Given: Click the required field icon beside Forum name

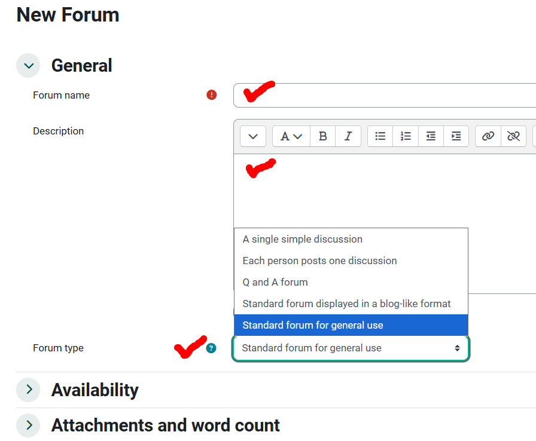Looking at the screenshot, I should (211, 95).
